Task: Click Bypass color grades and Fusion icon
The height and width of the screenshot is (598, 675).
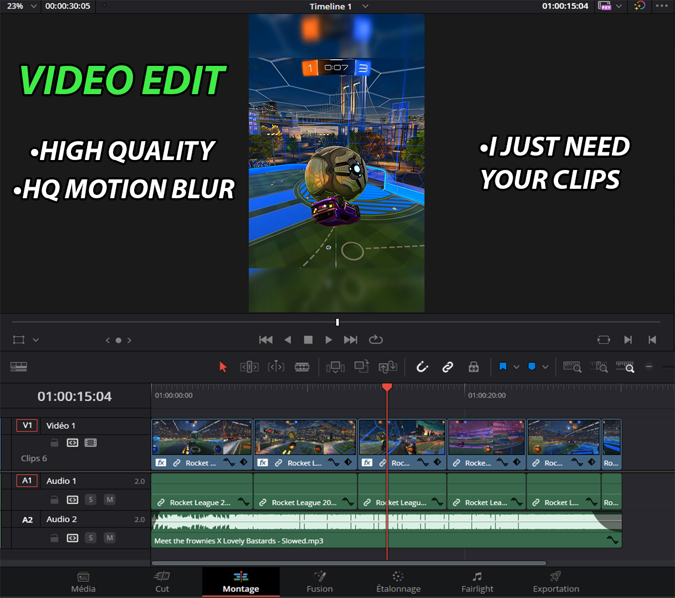Action: click(x=640, y=6)
